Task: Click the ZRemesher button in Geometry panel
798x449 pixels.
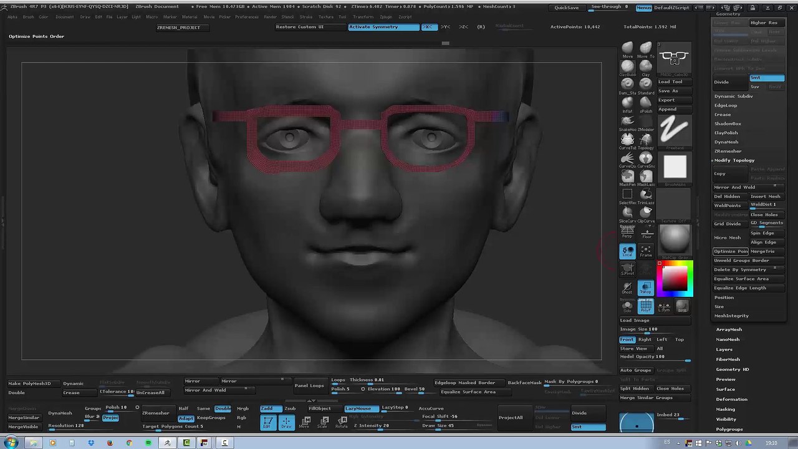Action: (x=728, y=151)
